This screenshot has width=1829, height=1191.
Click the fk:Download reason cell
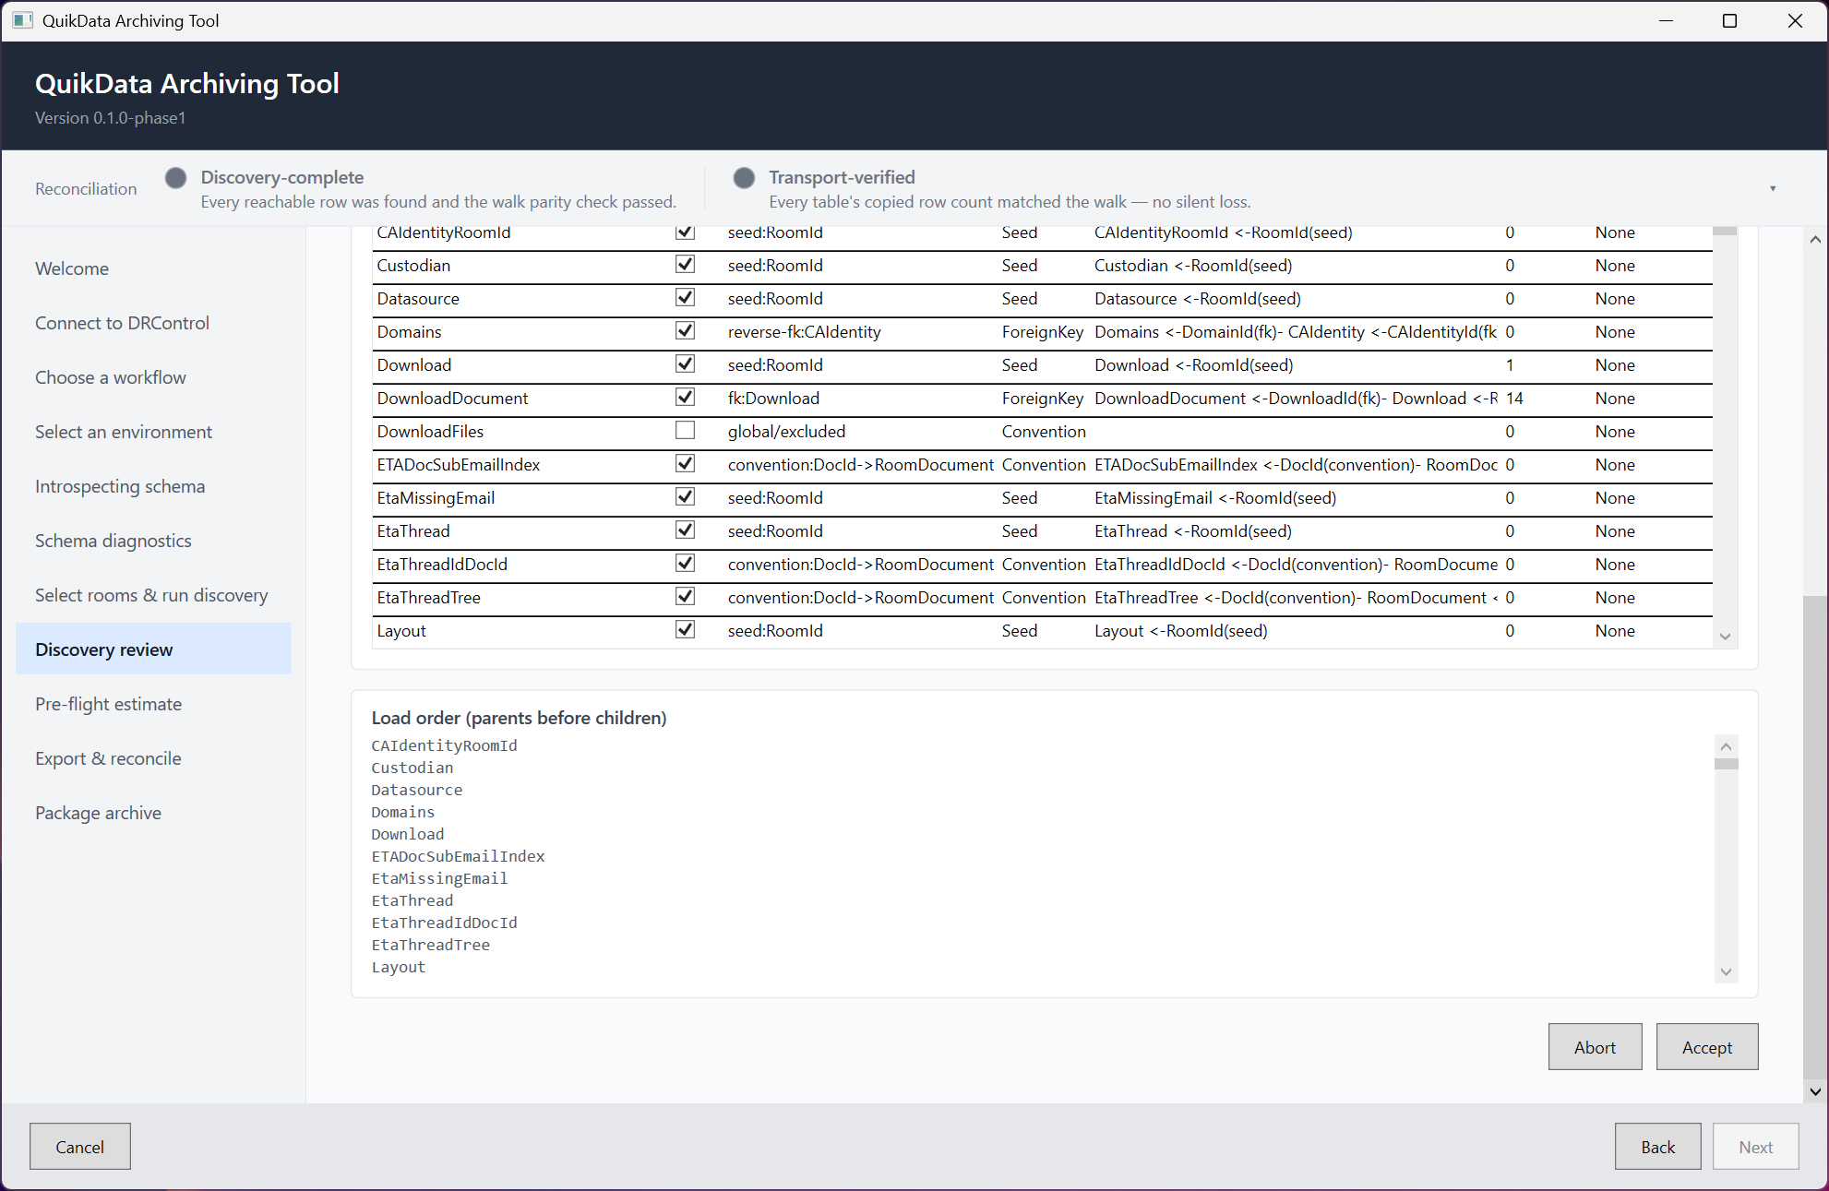[773, 398]
